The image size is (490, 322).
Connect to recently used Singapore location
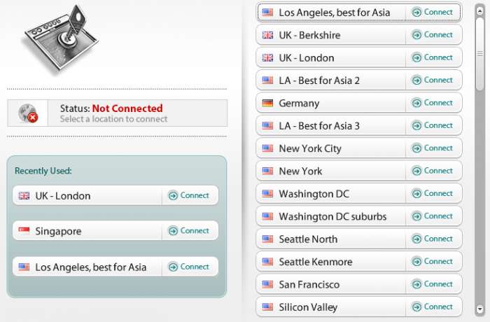pyautogui.click(x=189, y=231)
